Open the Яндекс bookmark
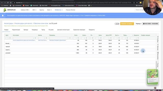163x91 pixels. click(26, 6)
